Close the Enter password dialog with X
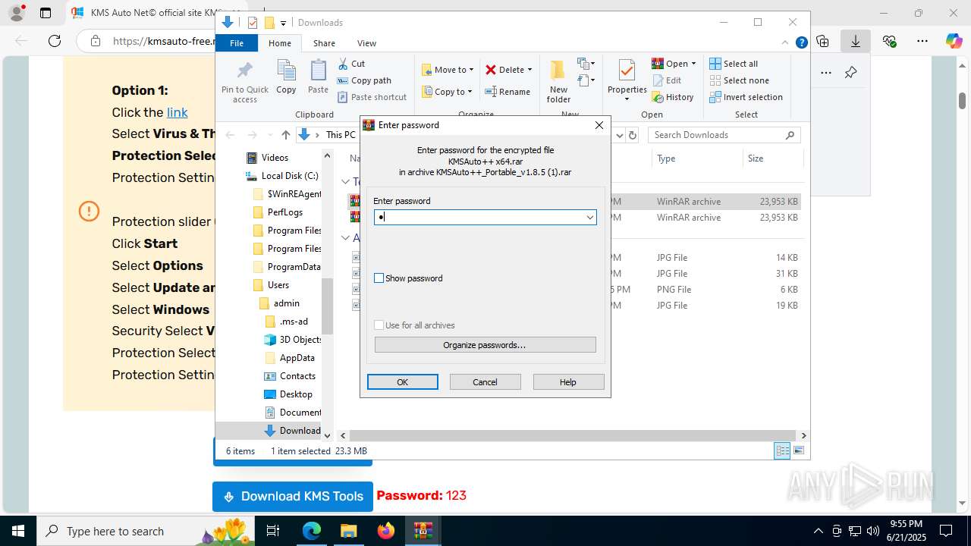 pyautogui.click(x=599, y=125)
